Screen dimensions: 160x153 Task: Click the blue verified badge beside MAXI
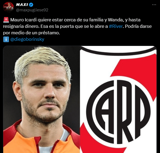[31, 5]
